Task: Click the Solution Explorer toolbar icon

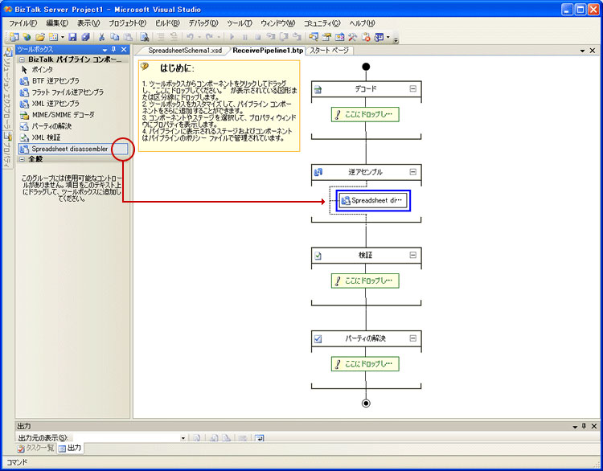Action: coord(314,37)
